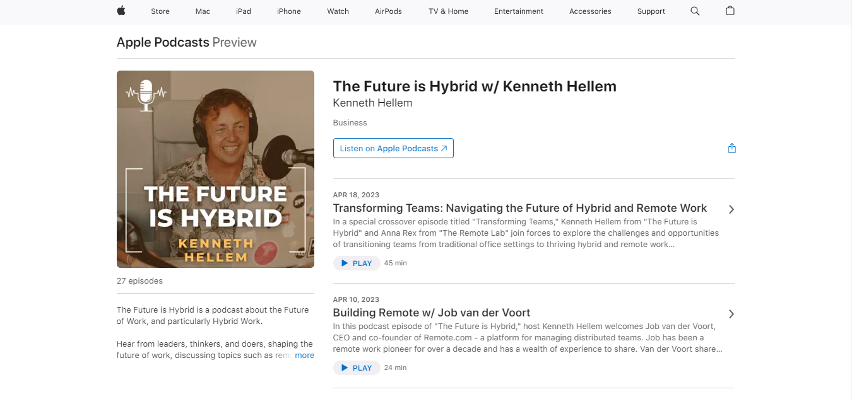The height and width of the screenshot is (399, 852).
Task: Click Listen on Apple Podcasts button
Action: (393, 148)
